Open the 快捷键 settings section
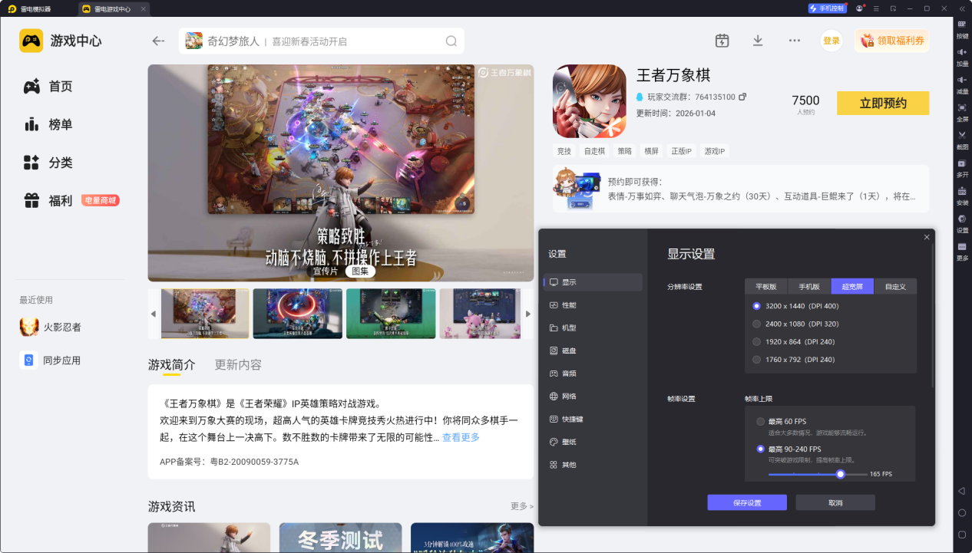972x553 pixels. point(593,420)
